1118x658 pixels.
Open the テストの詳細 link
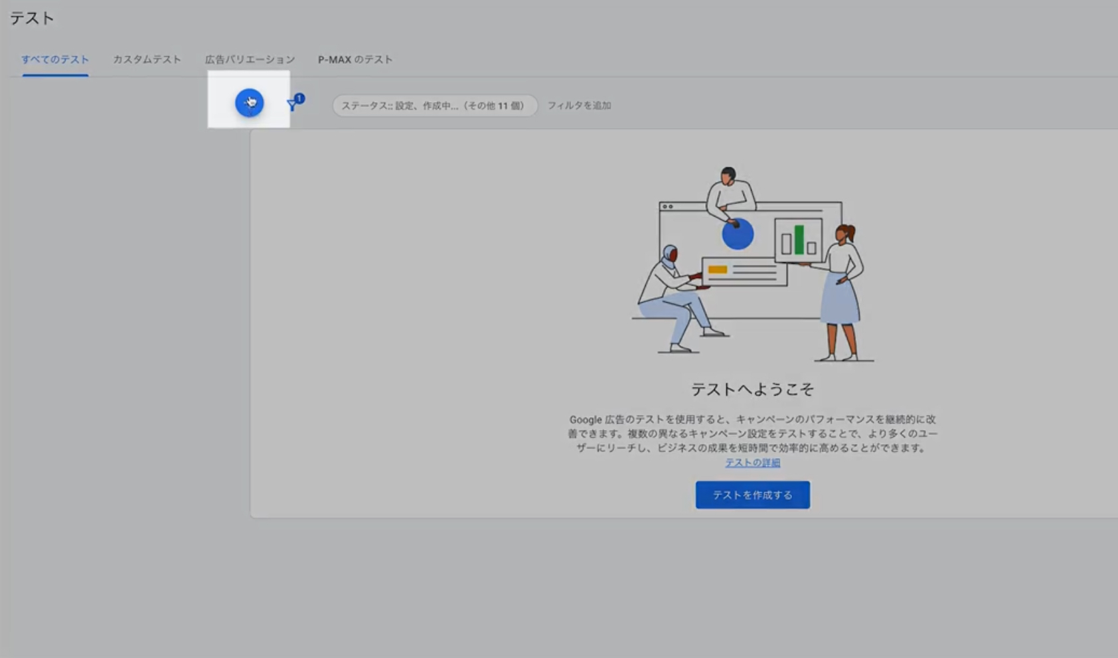tap(752, 463)
